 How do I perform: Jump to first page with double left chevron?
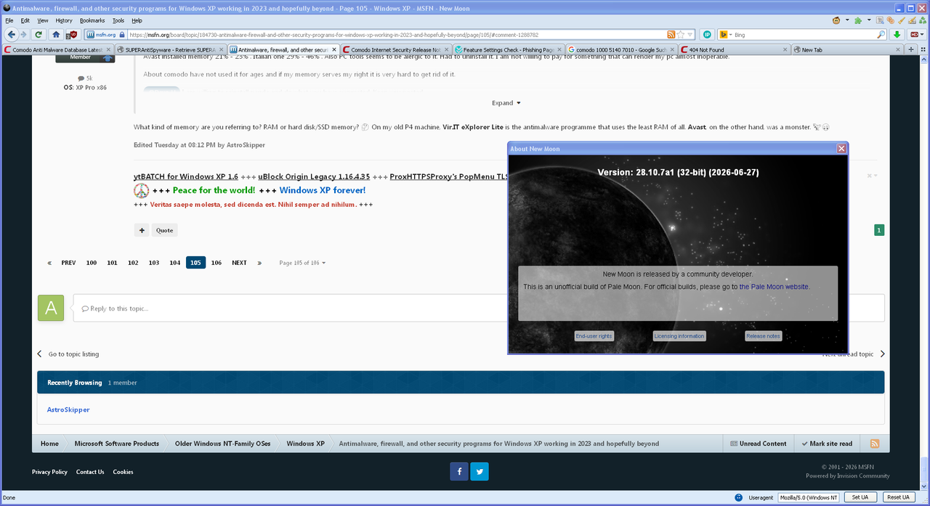click(x=49, y=263)
